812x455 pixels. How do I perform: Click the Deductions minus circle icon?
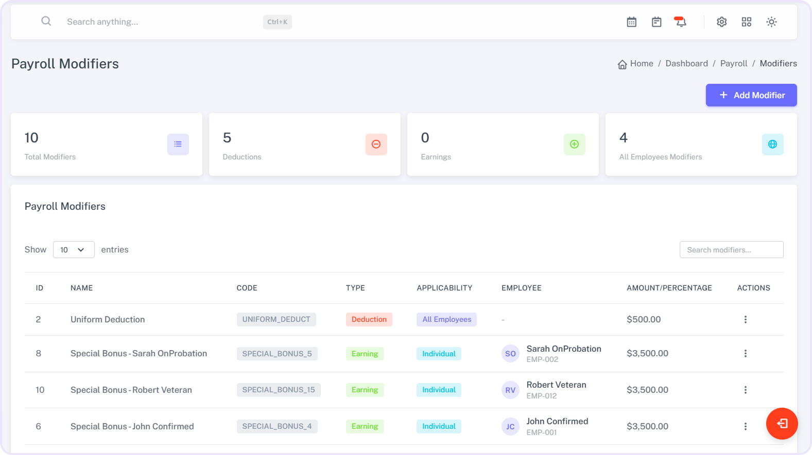coord(376,144)
